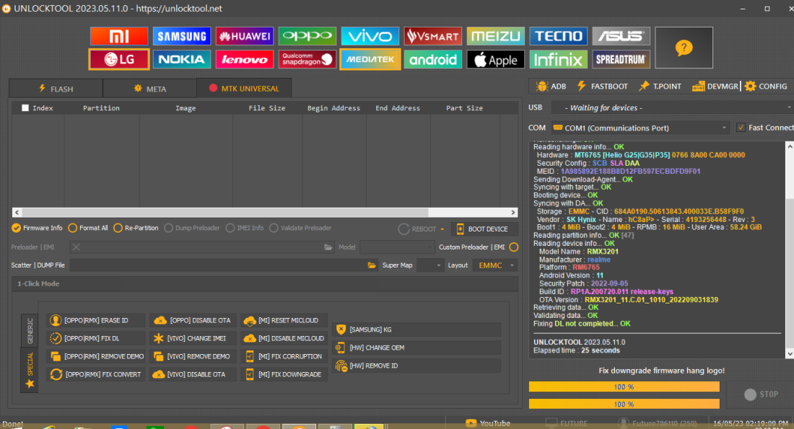This screenshot has height=429, width=794.
Task: Browse for Scatter DUMP file folder icon
Action: pyautogui.click(x=372, y=265)
